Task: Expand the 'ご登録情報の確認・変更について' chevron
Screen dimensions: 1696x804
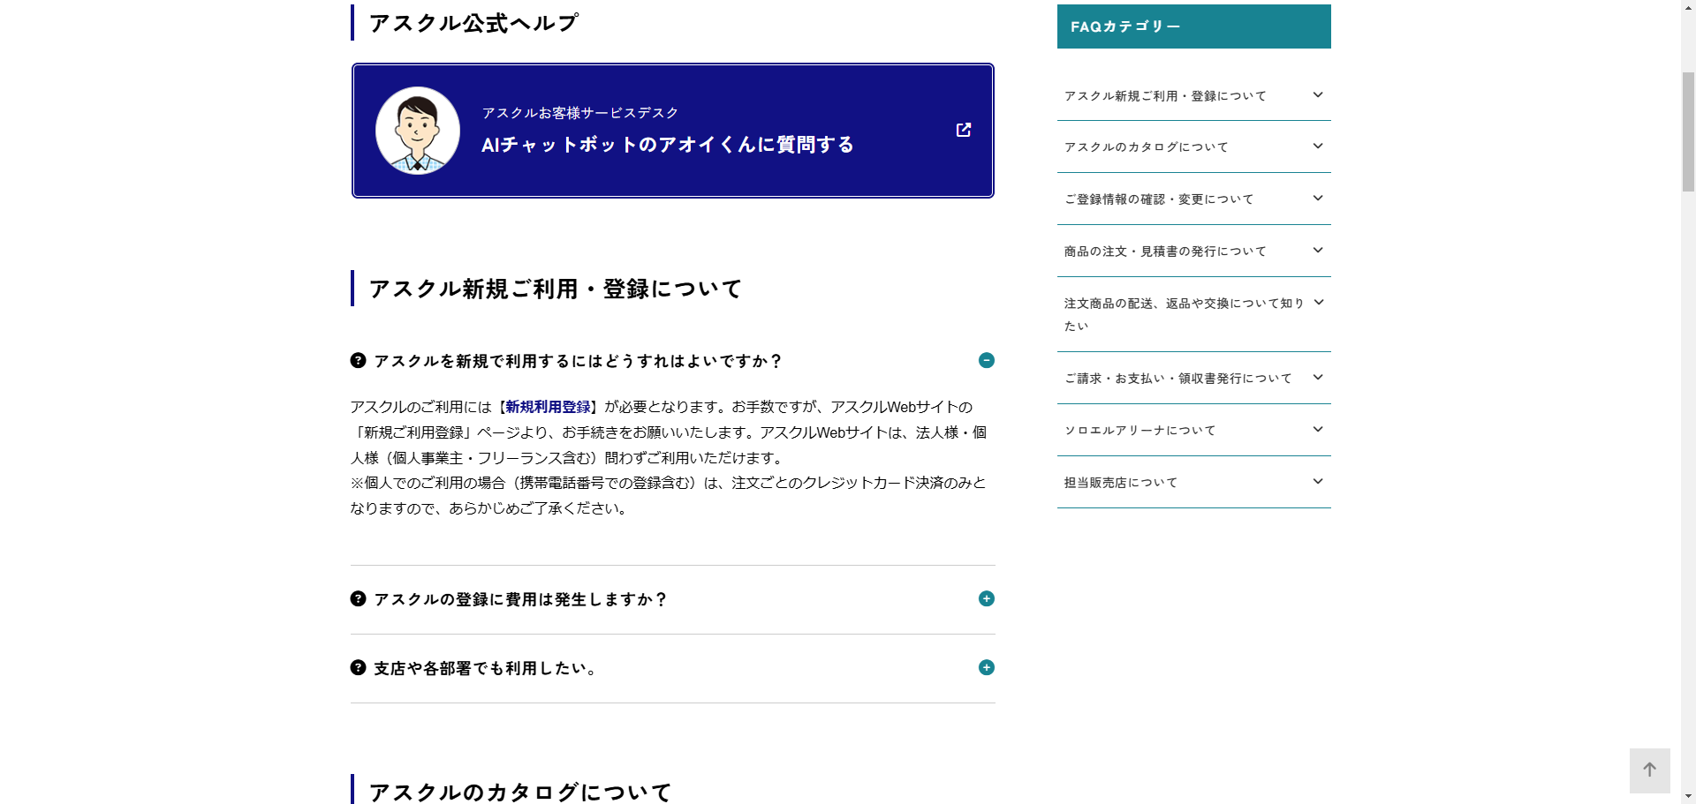Action: coord(1318,198)
